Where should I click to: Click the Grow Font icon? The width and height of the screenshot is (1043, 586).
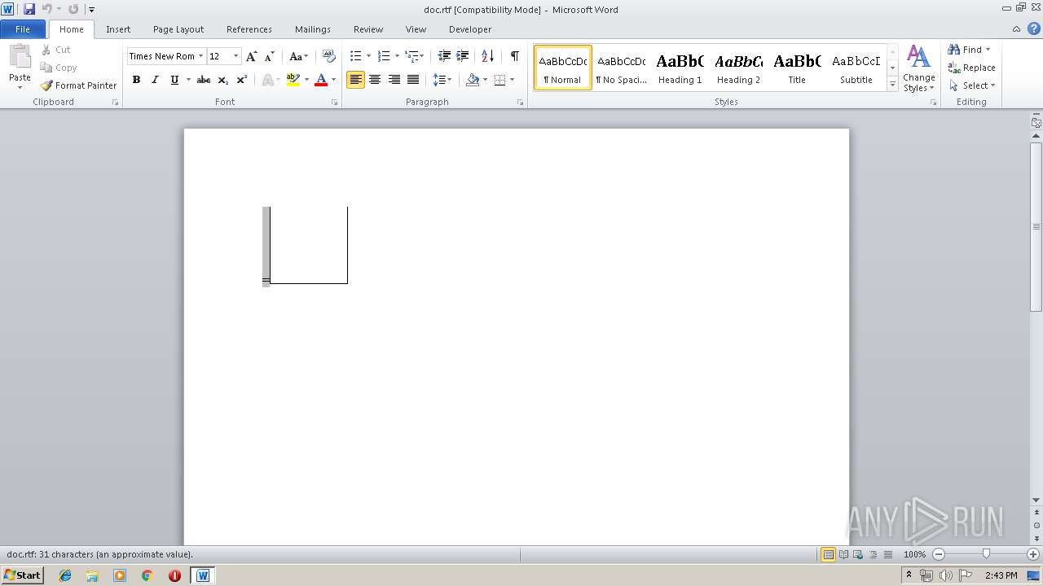tap(251, 56)
